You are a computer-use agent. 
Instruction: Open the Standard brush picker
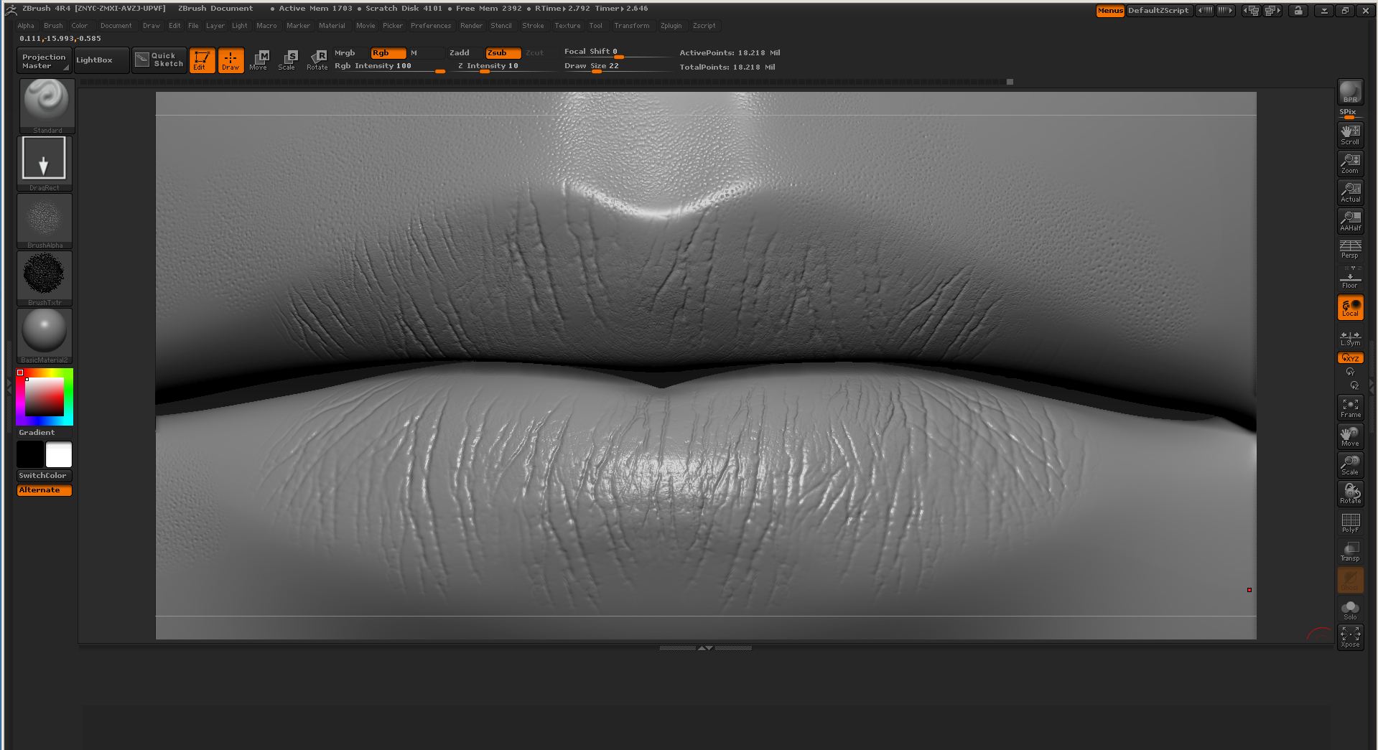click(45, 106)
